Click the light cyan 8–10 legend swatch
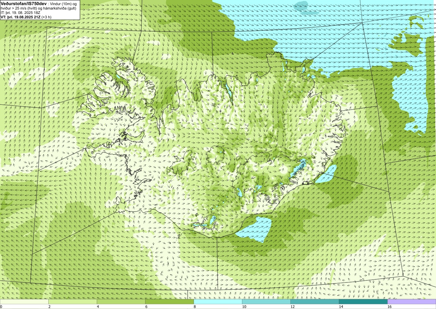436x309 pixels. [x=218, y=302]
